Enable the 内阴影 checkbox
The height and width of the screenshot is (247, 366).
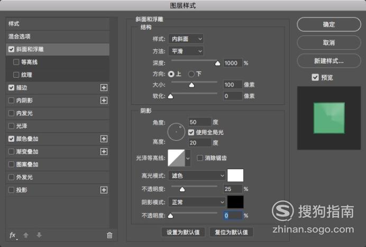(11, 100)
